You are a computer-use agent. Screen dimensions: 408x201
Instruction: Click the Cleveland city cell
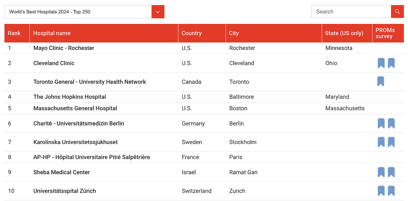242,63
